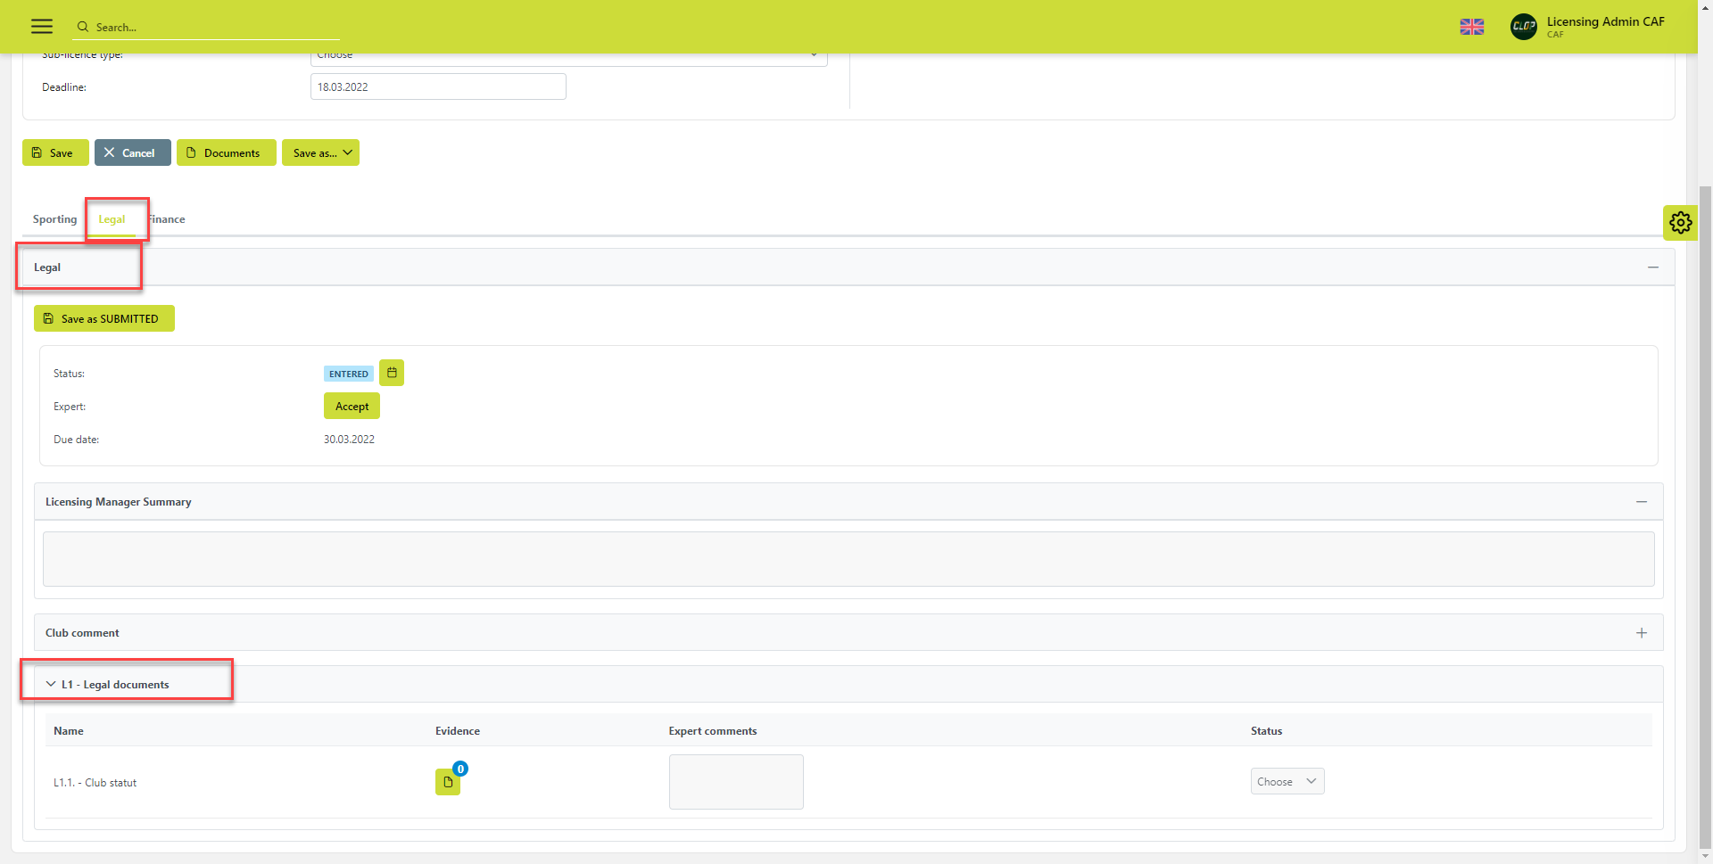Collapse Licensing Manager Summary panel
This screenshot has height=864, width=1713.
point(1641,502)
